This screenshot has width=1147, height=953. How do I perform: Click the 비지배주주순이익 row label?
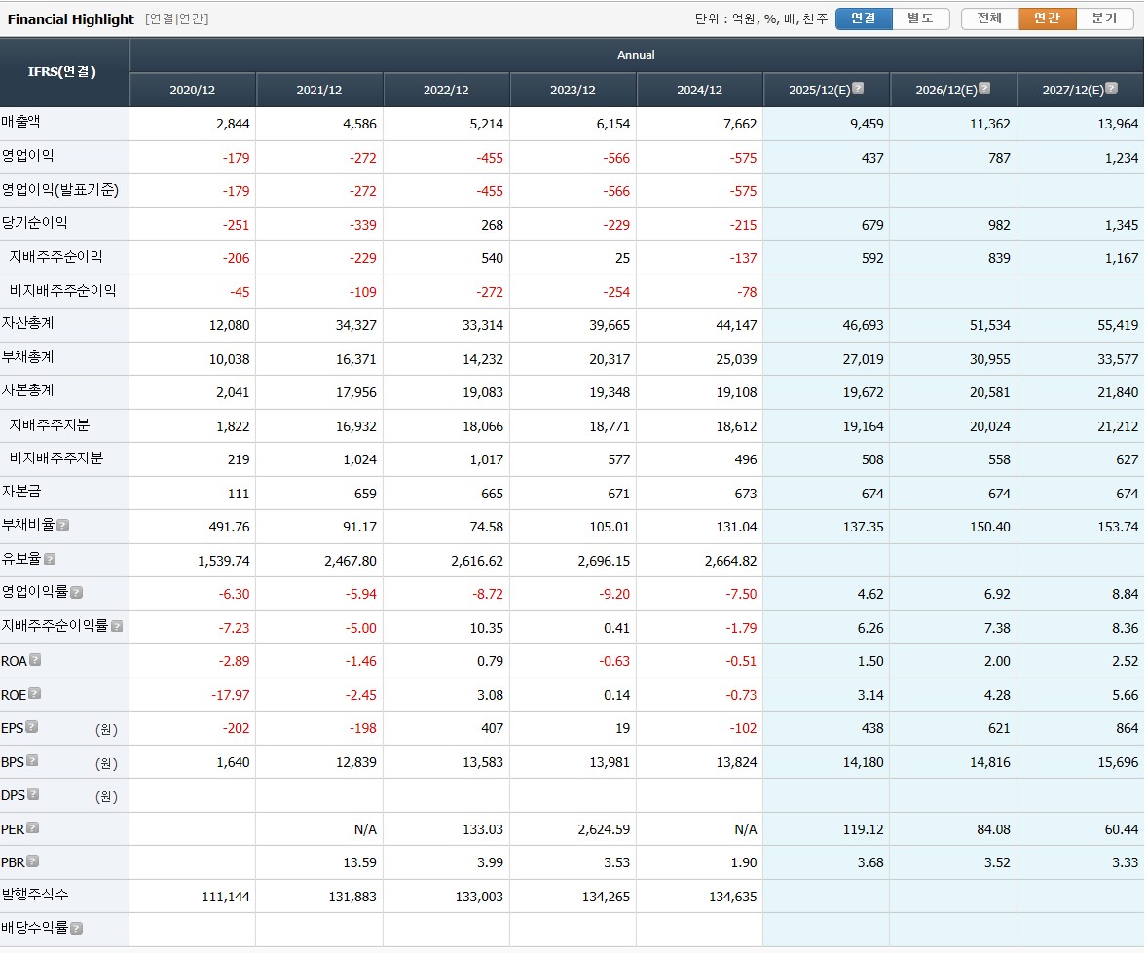tap(63, 290)
